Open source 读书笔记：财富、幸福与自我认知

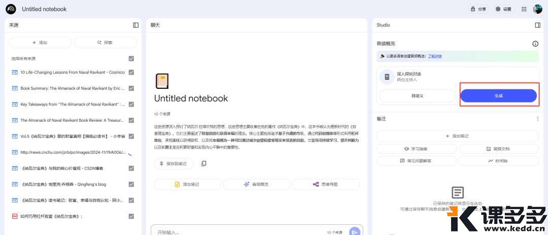pyautogui.click(x=73, y=200)
